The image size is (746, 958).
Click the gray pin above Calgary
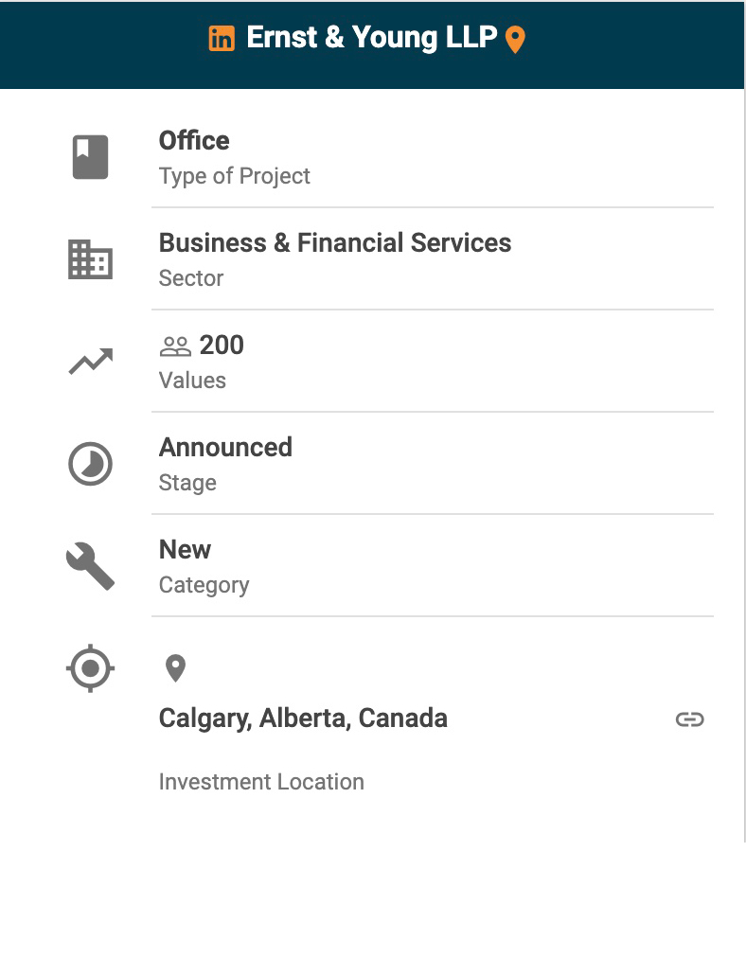click(x=175, y=668)
